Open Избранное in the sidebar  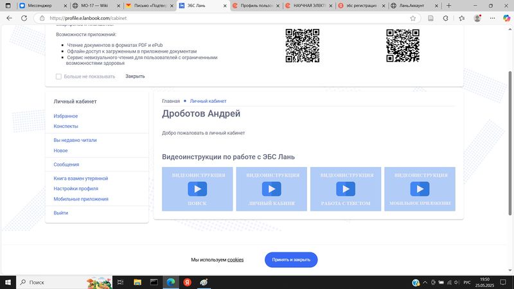66,116
